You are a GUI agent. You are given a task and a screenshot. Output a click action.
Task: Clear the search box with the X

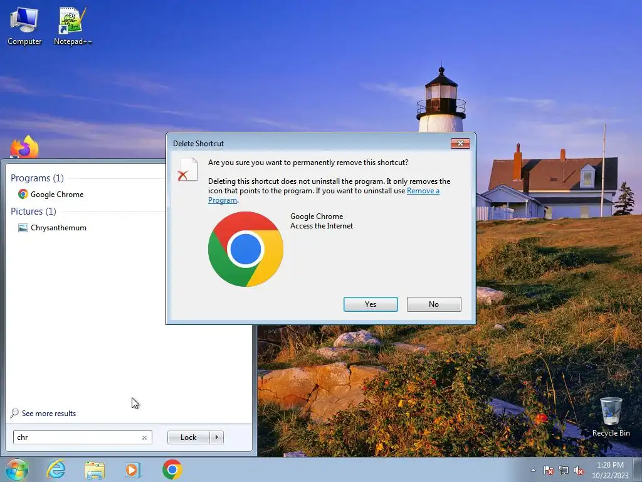[144, 437]
